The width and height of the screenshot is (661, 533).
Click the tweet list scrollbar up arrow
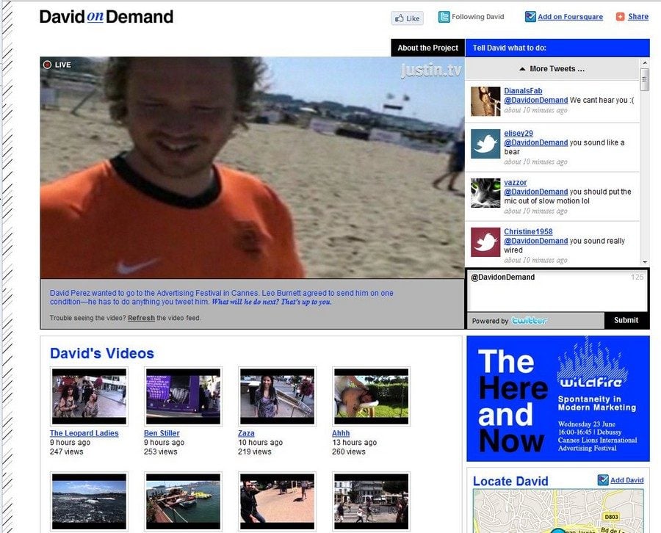[x=645, y=63]
